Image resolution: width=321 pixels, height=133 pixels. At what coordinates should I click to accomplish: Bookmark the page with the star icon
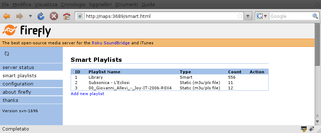point(240,16)
